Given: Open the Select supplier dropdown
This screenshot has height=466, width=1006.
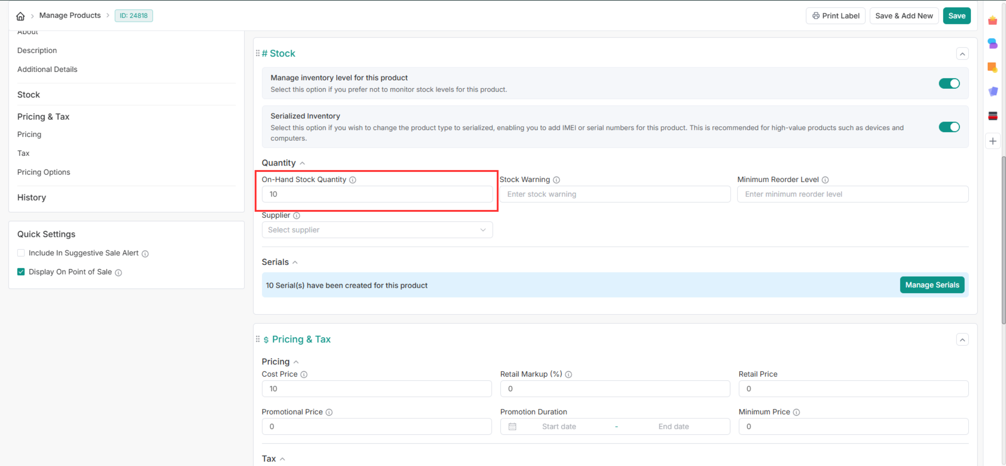Looking at the screenshot, I should point(377,230).
